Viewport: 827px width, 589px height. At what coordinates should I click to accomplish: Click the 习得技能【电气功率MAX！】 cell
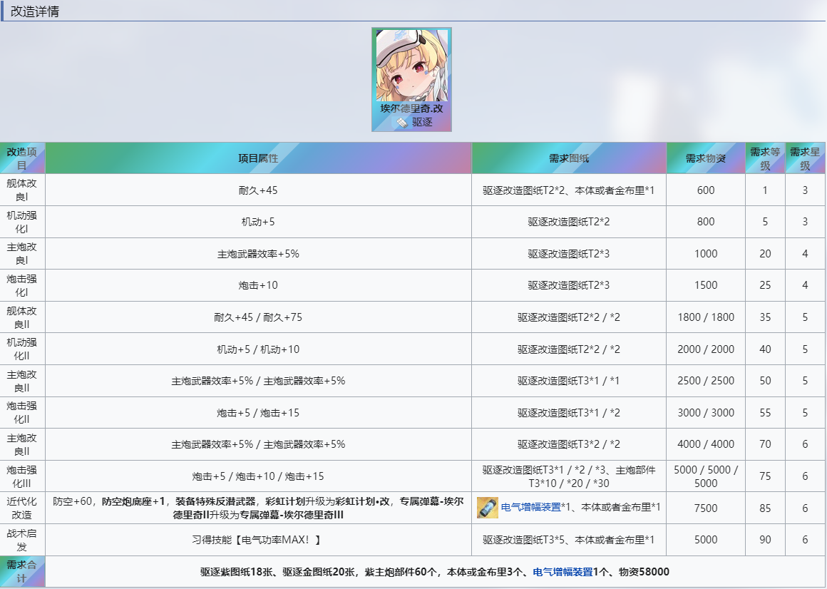click(258, 540)
